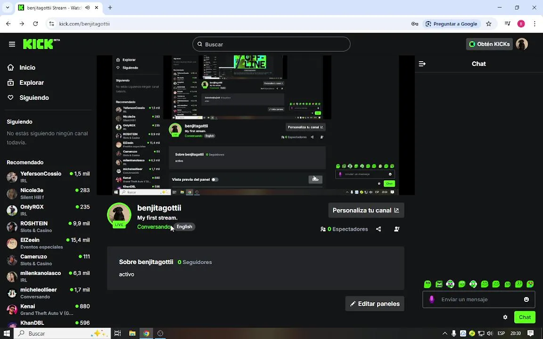The width and height of the screenshot is (543, 339).
Task: Reload the page
Action: 35,24
